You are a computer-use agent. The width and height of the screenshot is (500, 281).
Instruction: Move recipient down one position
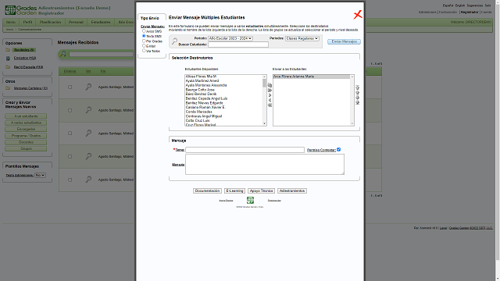tap(358, 98)
